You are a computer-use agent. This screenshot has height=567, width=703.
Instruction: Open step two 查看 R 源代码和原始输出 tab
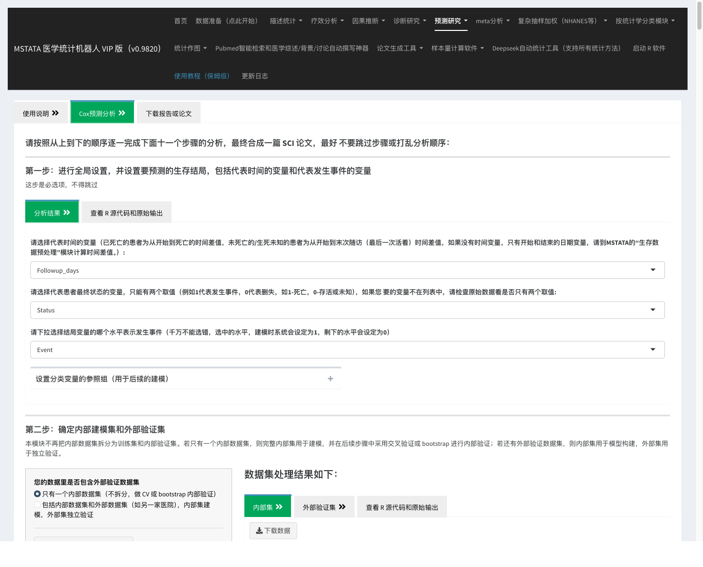(402, 507)
